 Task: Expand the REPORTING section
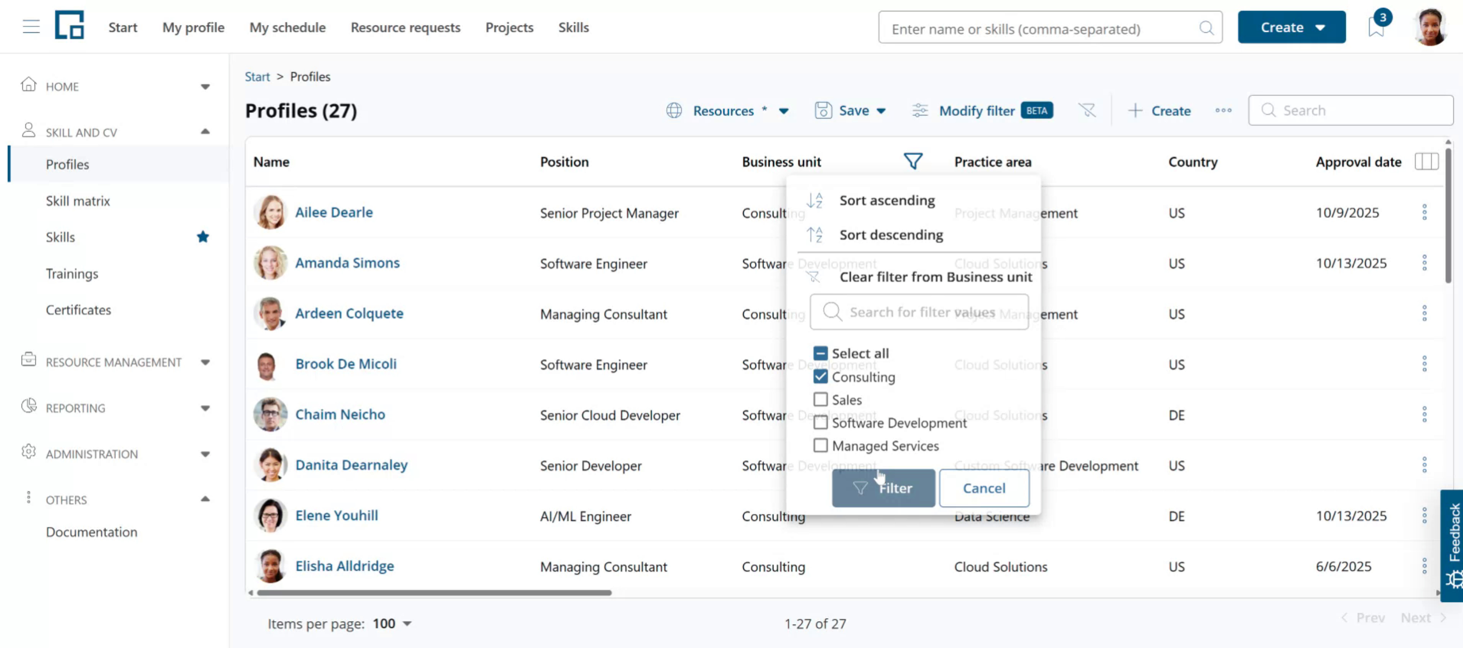205,408
